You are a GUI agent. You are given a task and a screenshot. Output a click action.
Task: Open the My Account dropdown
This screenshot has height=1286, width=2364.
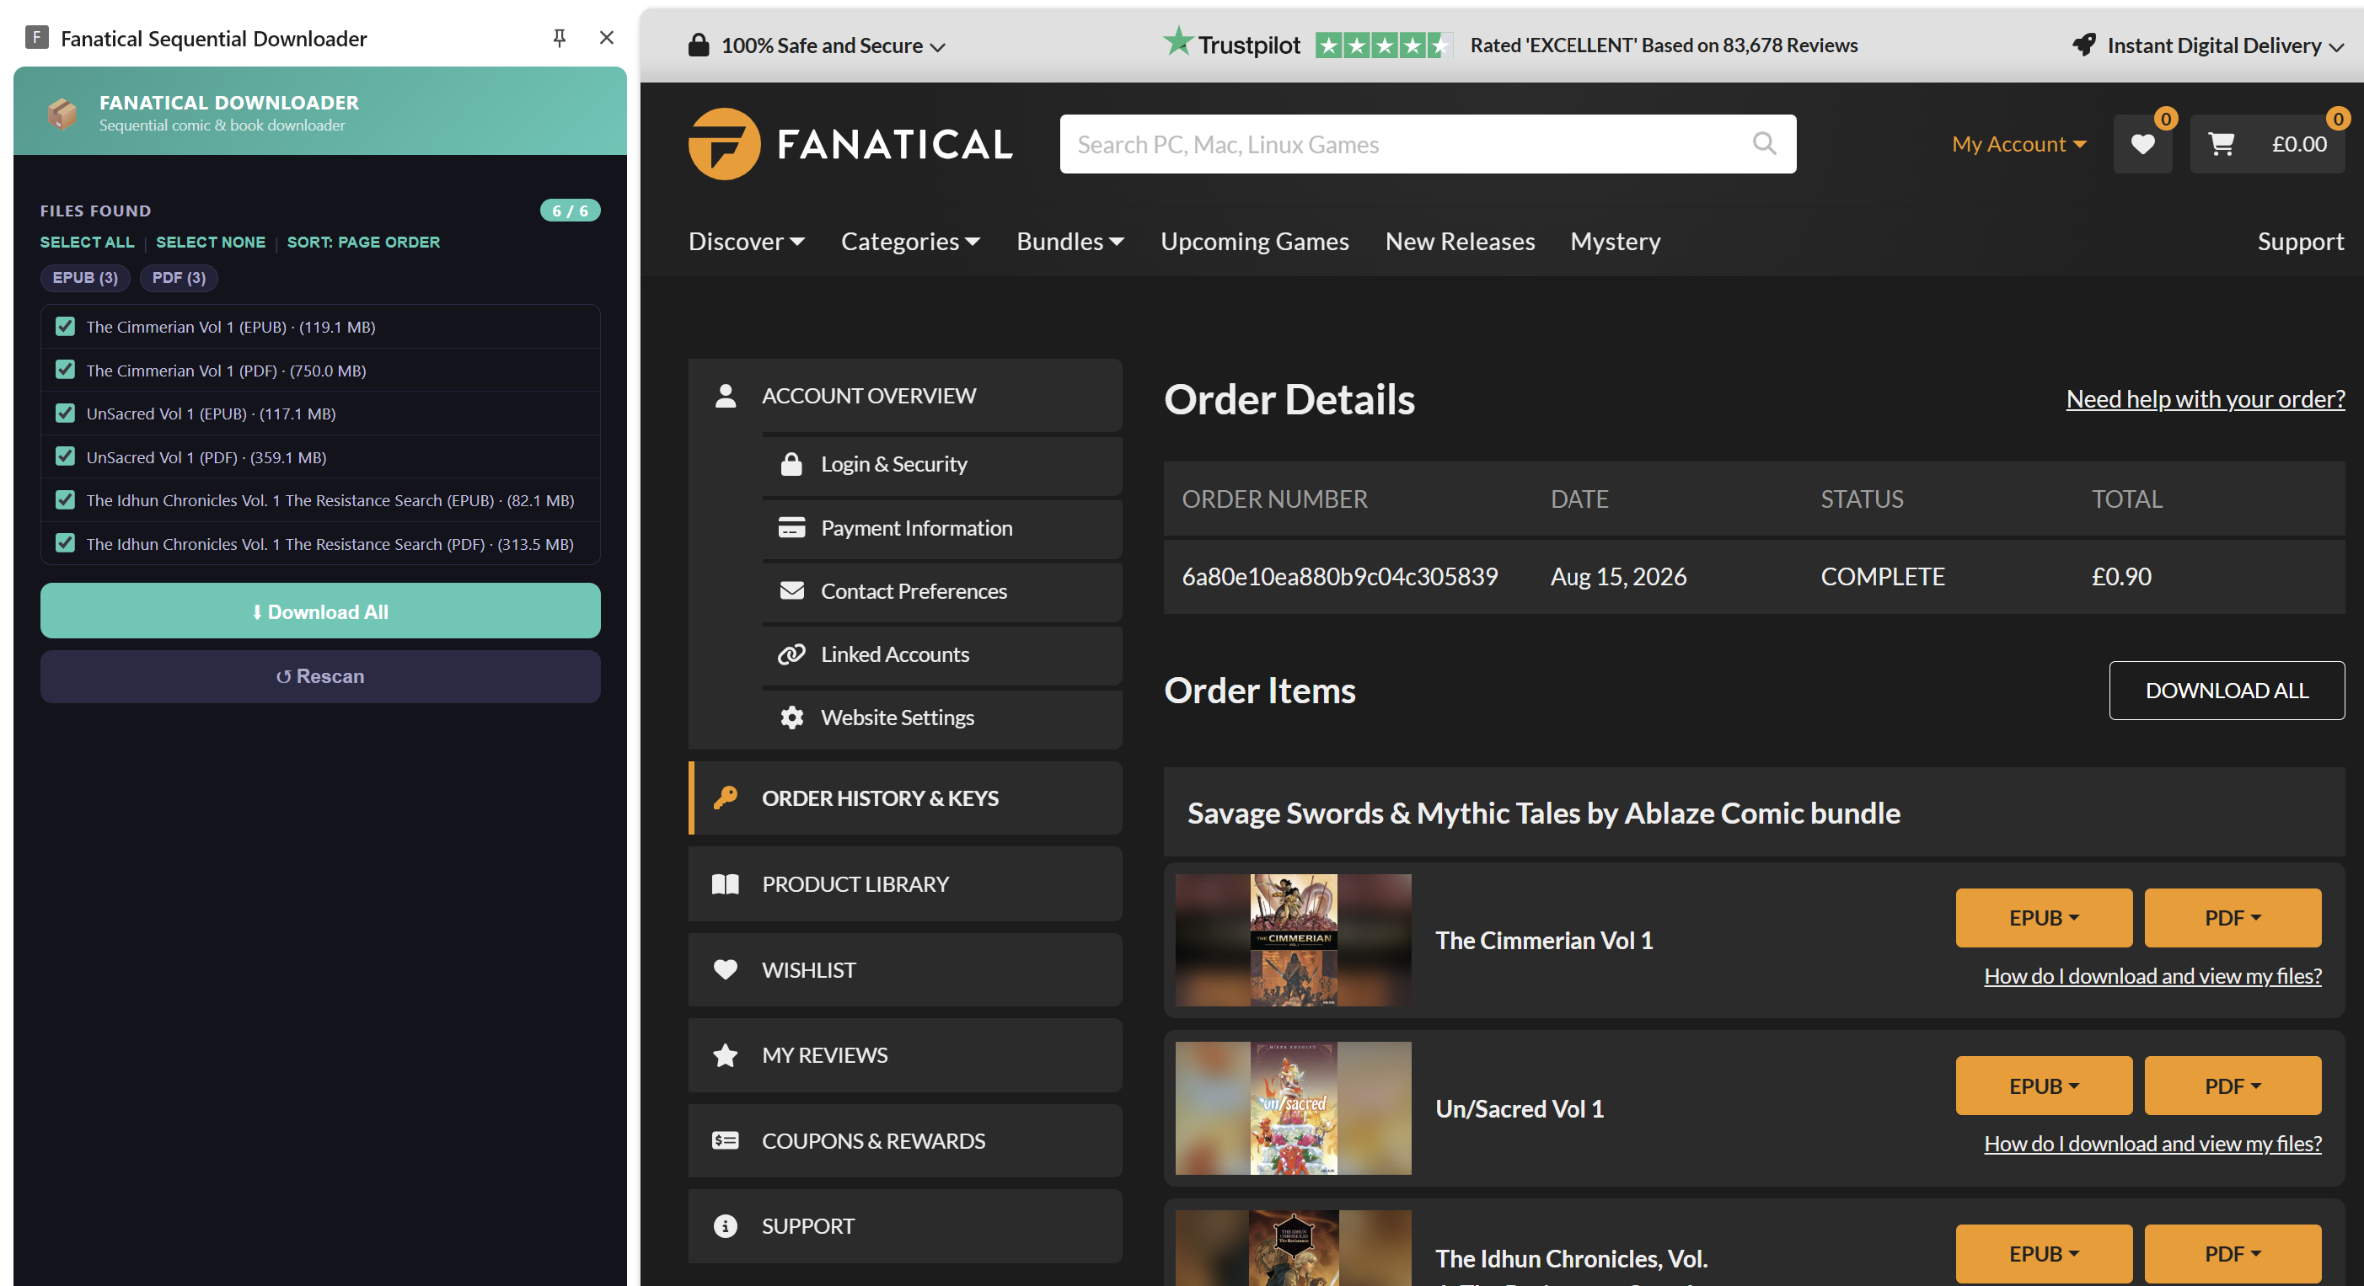pyautogui.click(x=2019, y=144)
